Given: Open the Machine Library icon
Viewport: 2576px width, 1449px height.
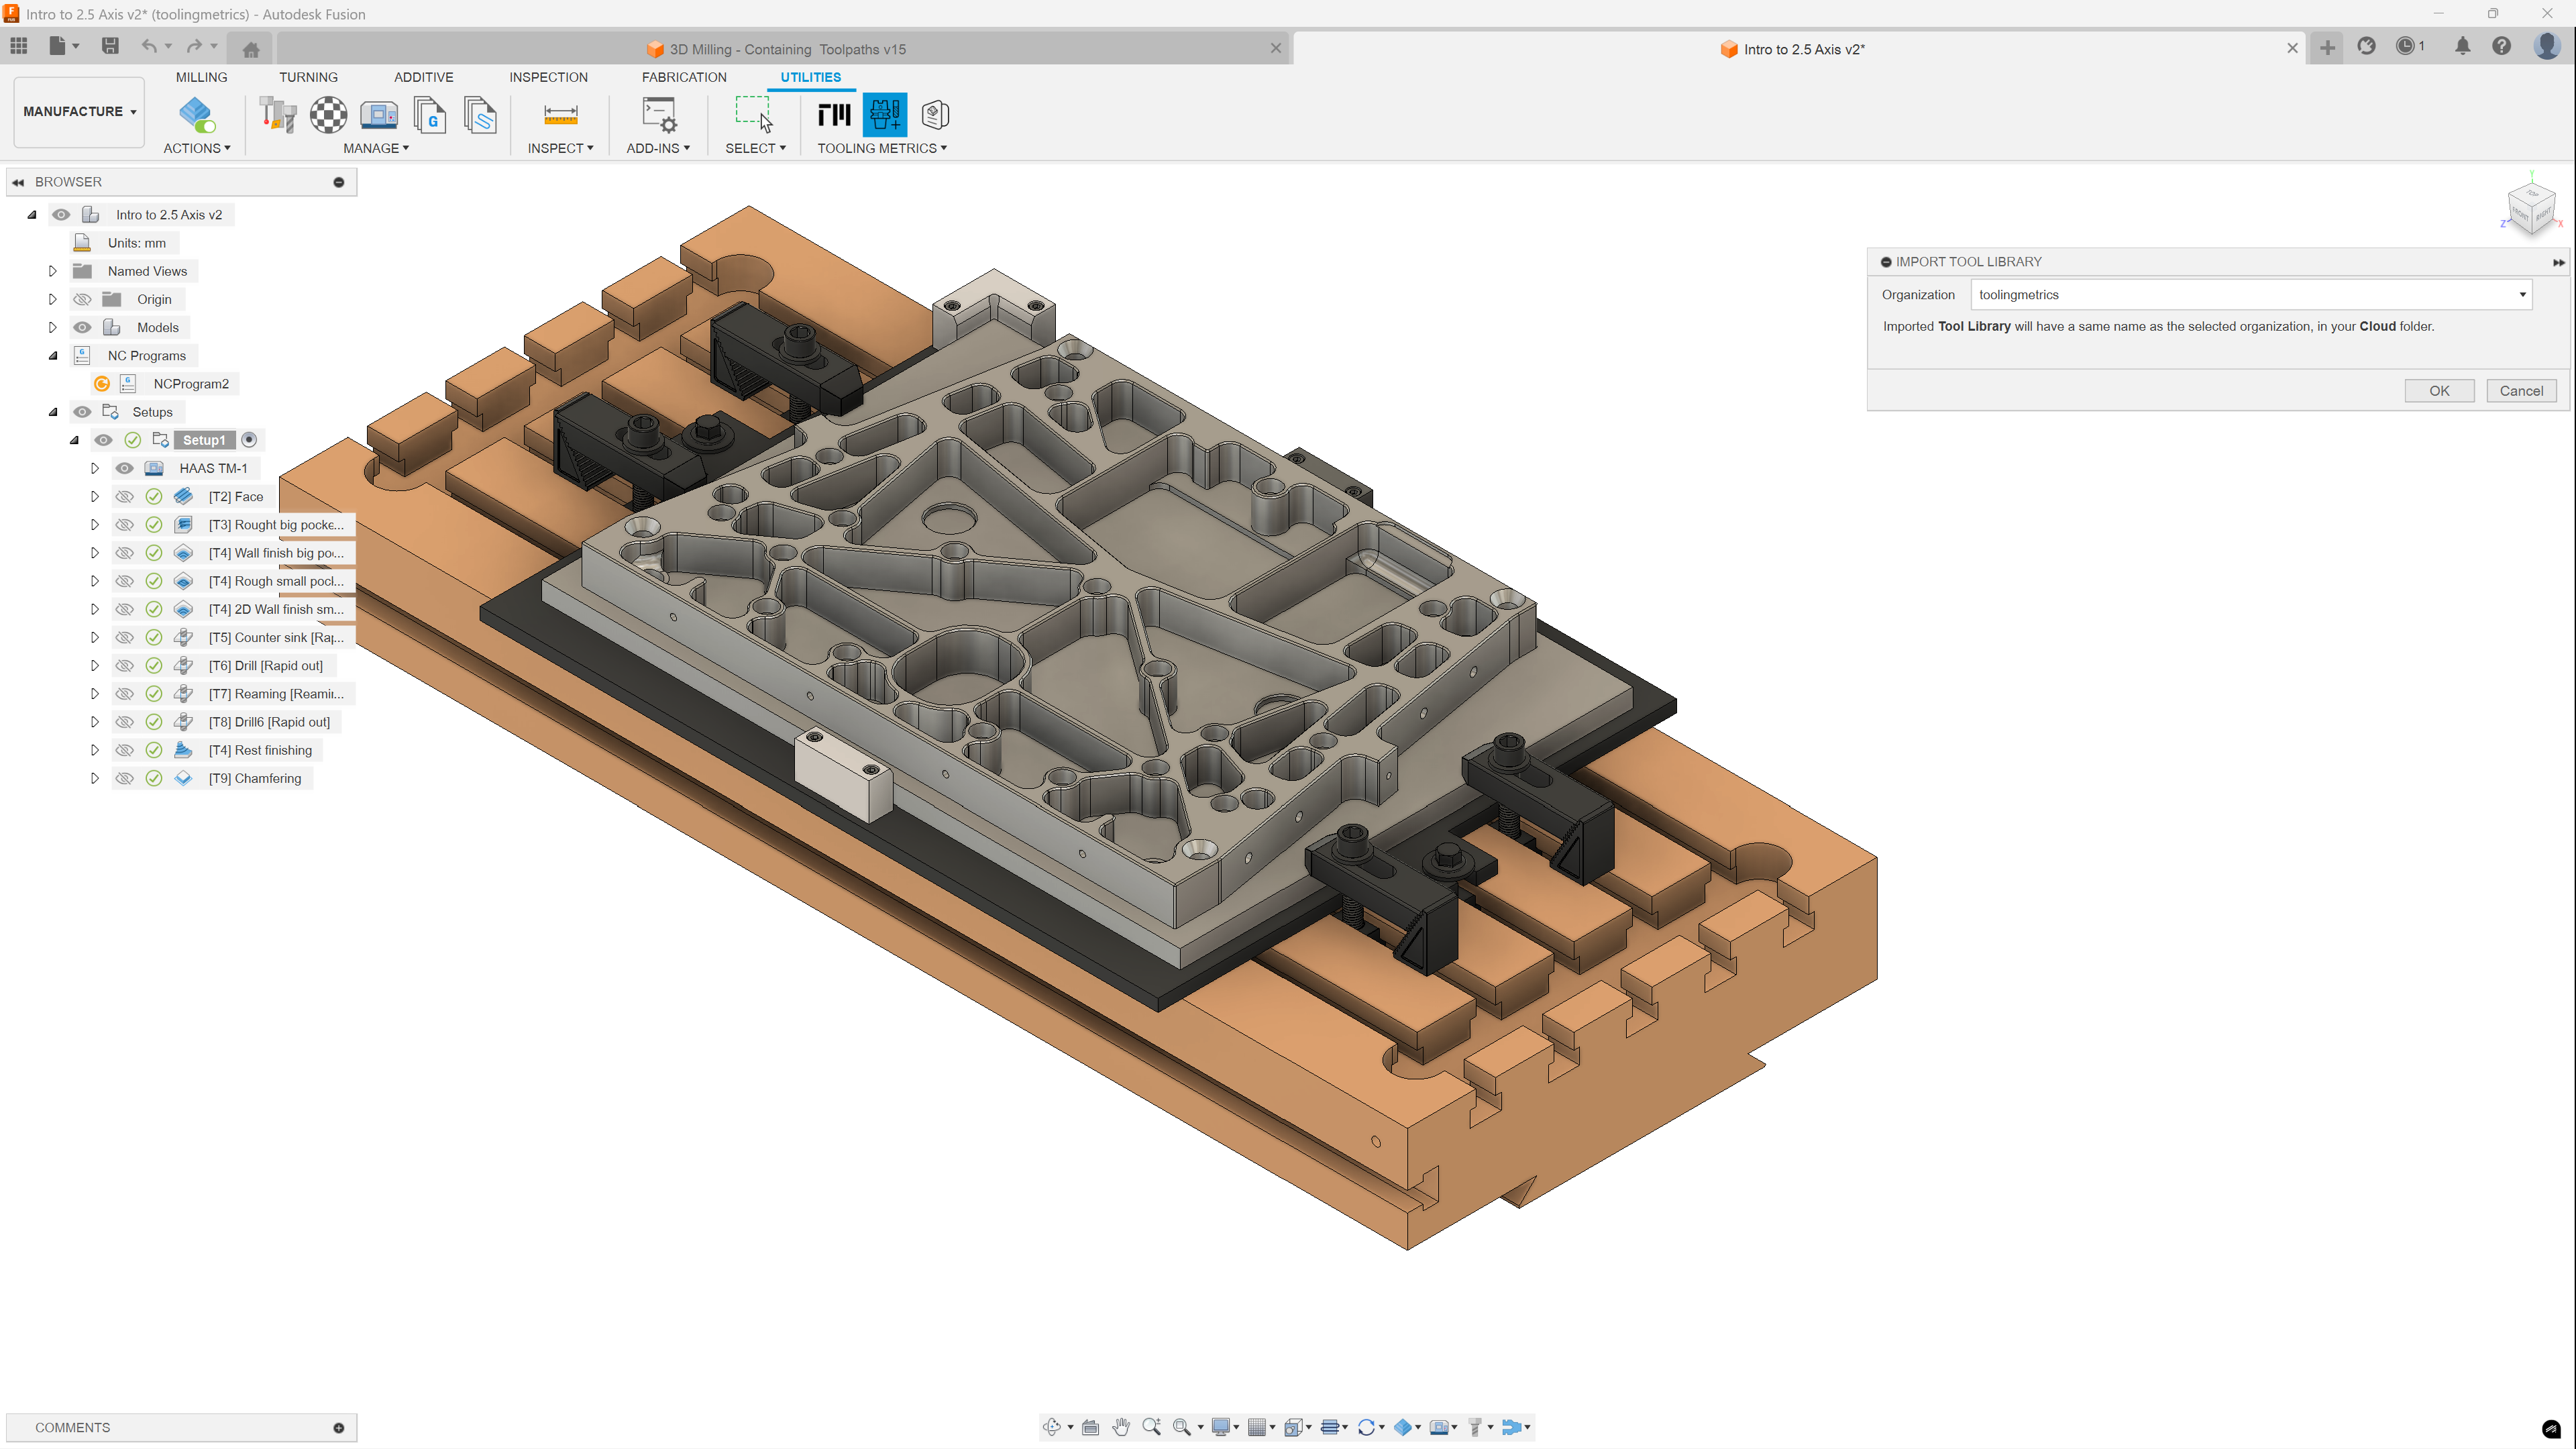Looking at the screenshot, I should pyautogui.click(x=379, y=115).
